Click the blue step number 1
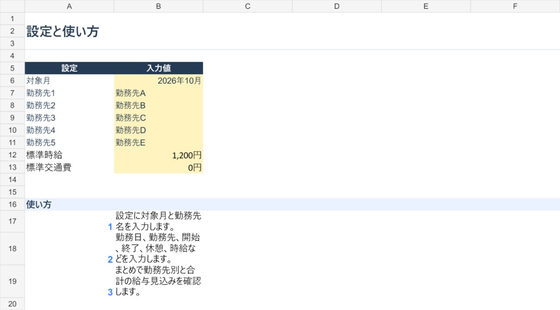 pyautogui.click(x=110, y=227)
